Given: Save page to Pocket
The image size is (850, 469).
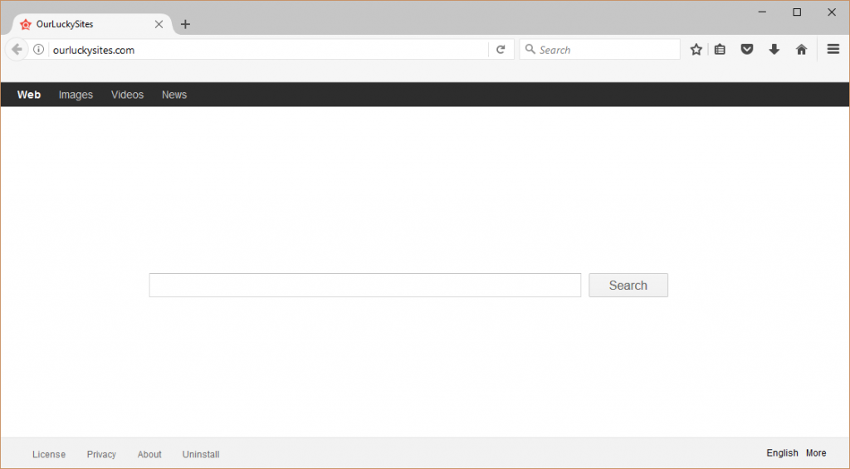Looking at the screenshot, I should coord(747,50).
